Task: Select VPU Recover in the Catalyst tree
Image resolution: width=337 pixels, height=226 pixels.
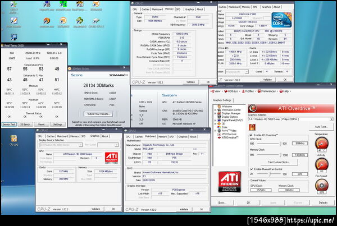Action: 229,134
